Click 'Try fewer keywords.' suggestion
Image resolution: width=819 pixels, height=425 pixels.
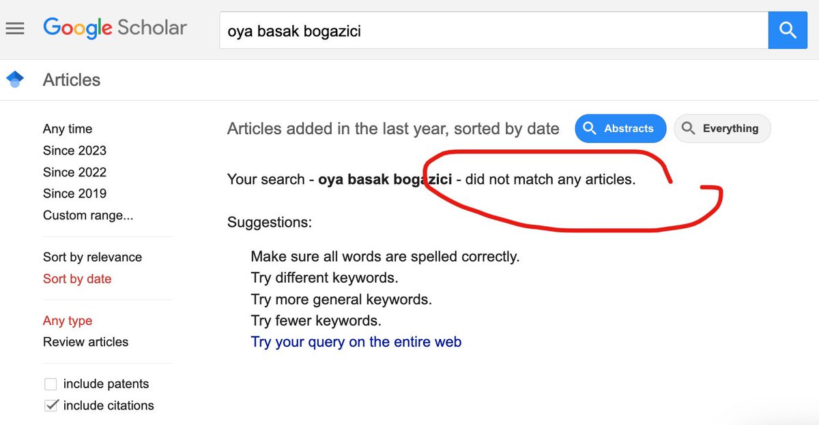[x=316, y=321]
